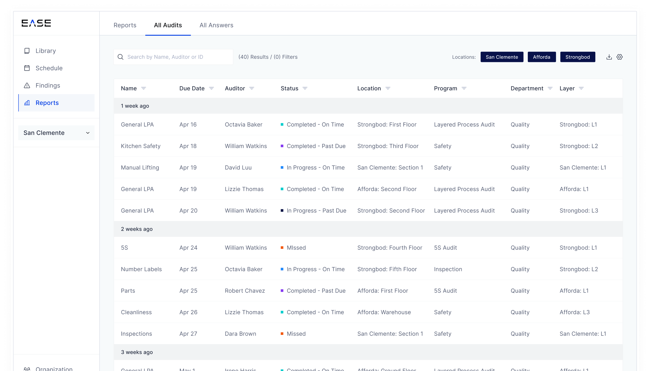Open the Kitchen Safety audit row
Viewport: 650px width, 371px height.
point(141,146)
